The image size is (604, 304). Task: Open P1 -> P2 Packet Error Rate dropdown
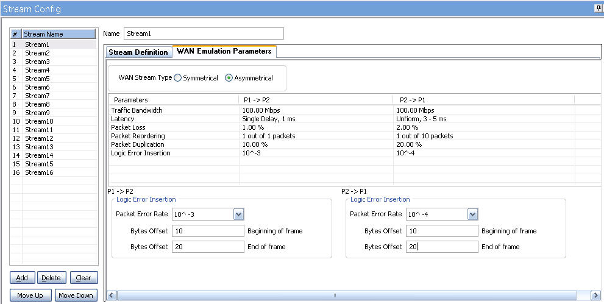click(239, 214)
